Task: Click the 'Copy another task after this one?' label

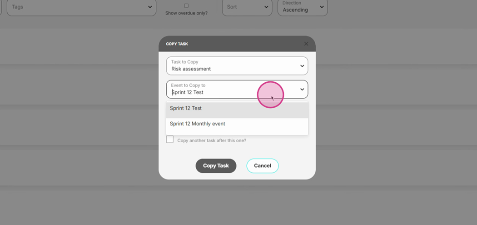Action: (x=212, y=140)
